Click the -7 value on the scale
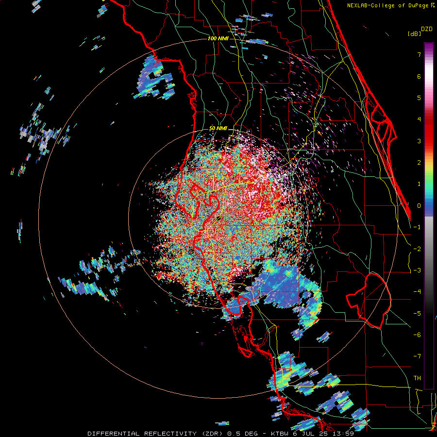The width and height of the screenshot is (437, 437). click(417, 356)
